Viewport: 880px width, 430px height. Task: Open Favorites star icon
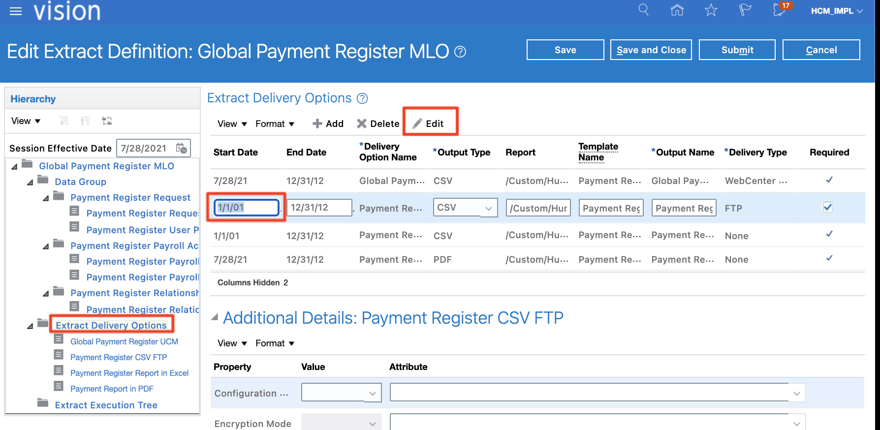(711, 10)
